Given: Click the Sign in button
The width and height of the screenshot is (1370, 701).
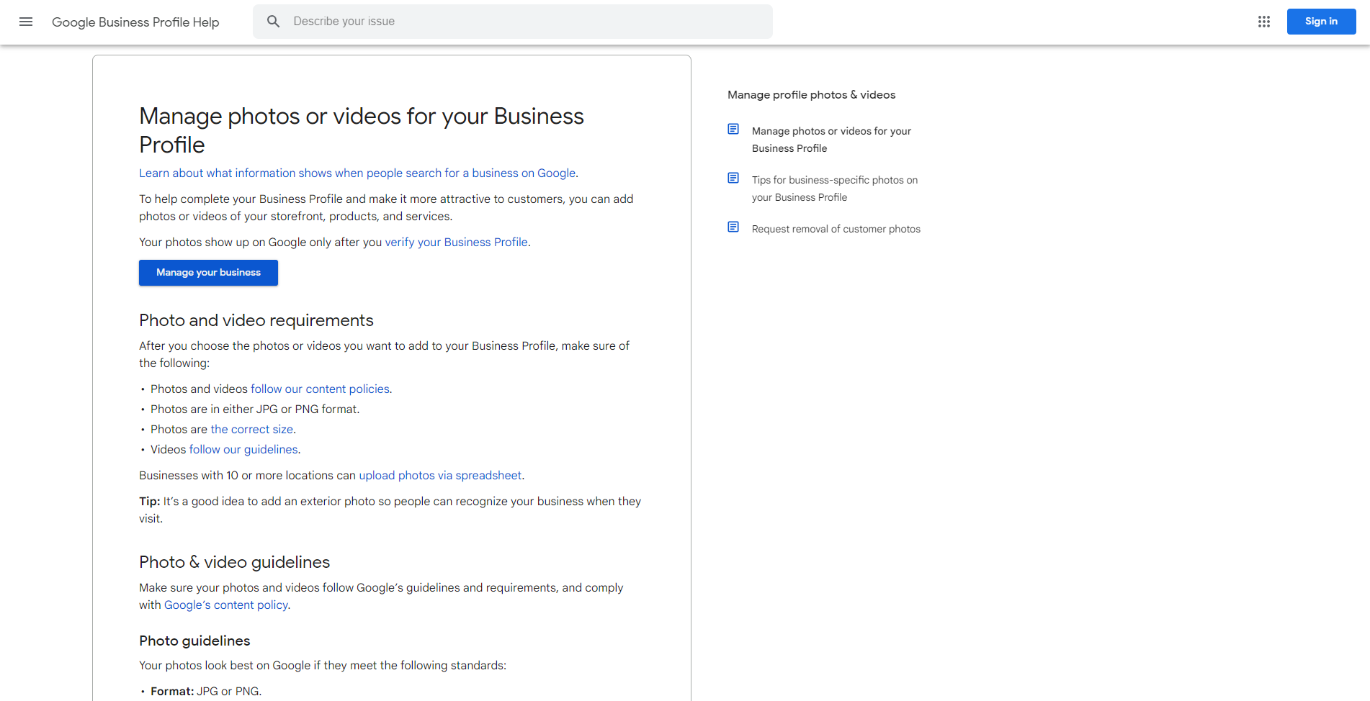Looking at the screenshot, I should (x=1321, y=22).
